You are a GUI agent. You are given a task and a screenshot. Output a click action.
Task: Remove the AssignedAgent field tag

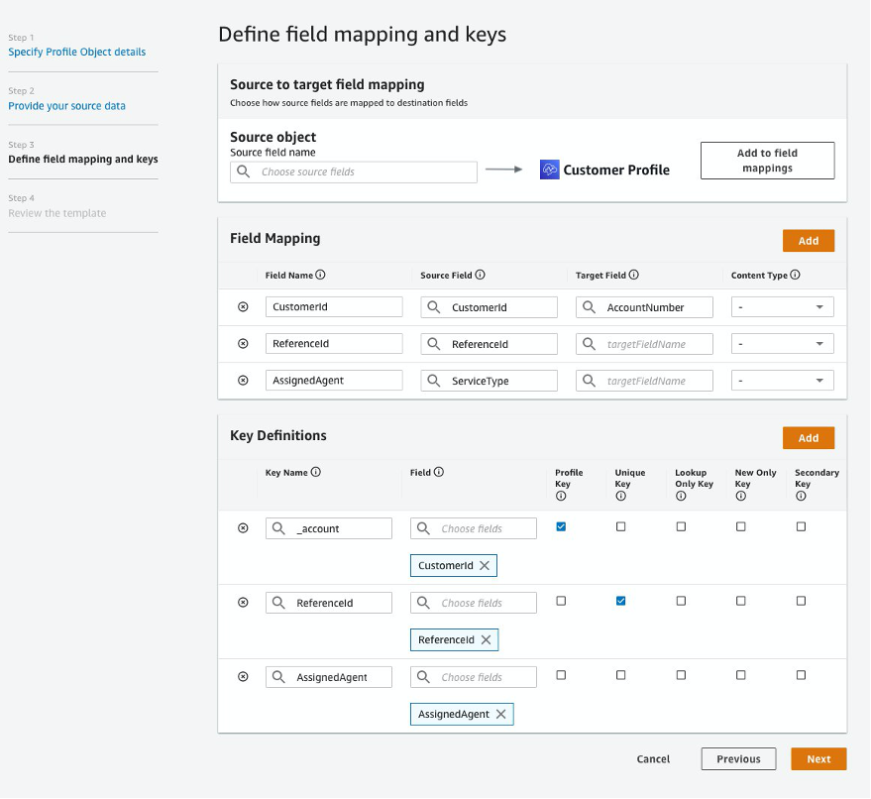pos(501,714)
